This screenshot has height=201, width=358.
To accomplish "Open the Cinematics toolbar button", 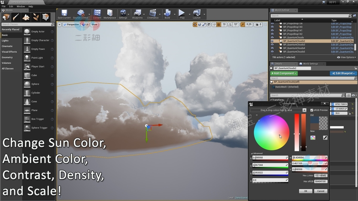I will click(153, 14).
